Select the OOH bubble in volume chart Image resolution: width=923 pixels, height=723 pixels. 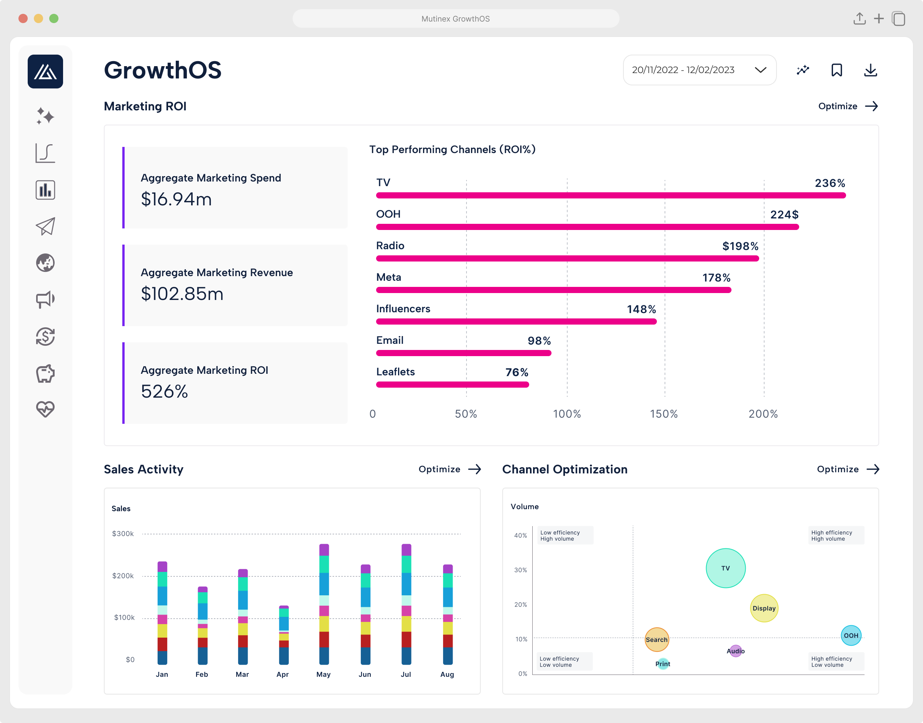pyautogui.click(x=851, y=635)
